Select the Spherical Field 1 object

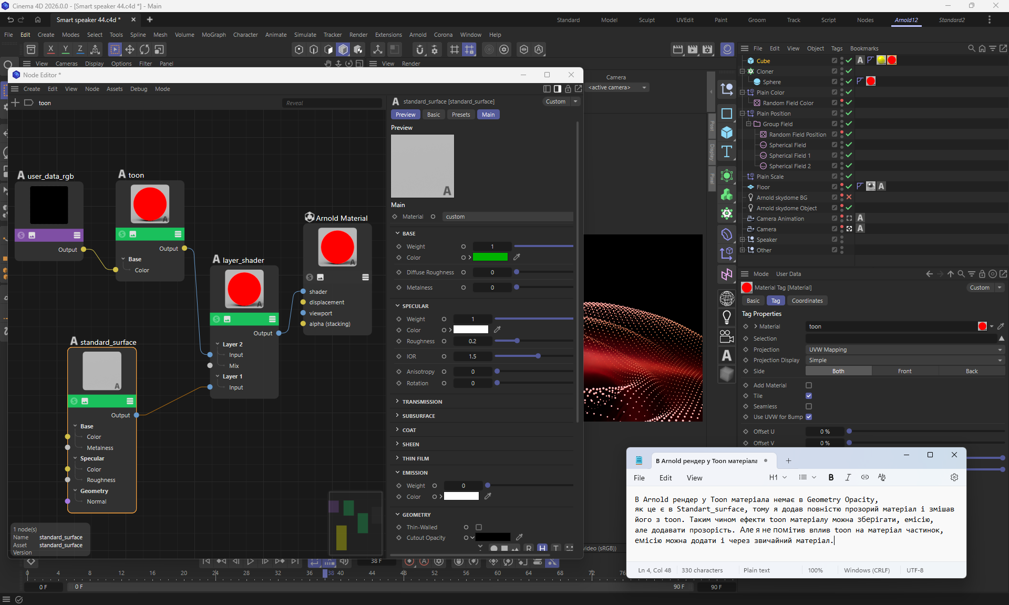click(789, 156)
